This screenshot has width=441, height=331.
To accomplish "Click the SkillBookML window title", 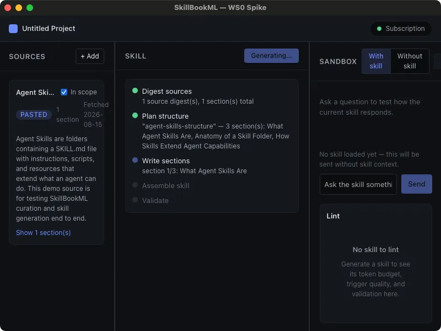I will (220, 8).
